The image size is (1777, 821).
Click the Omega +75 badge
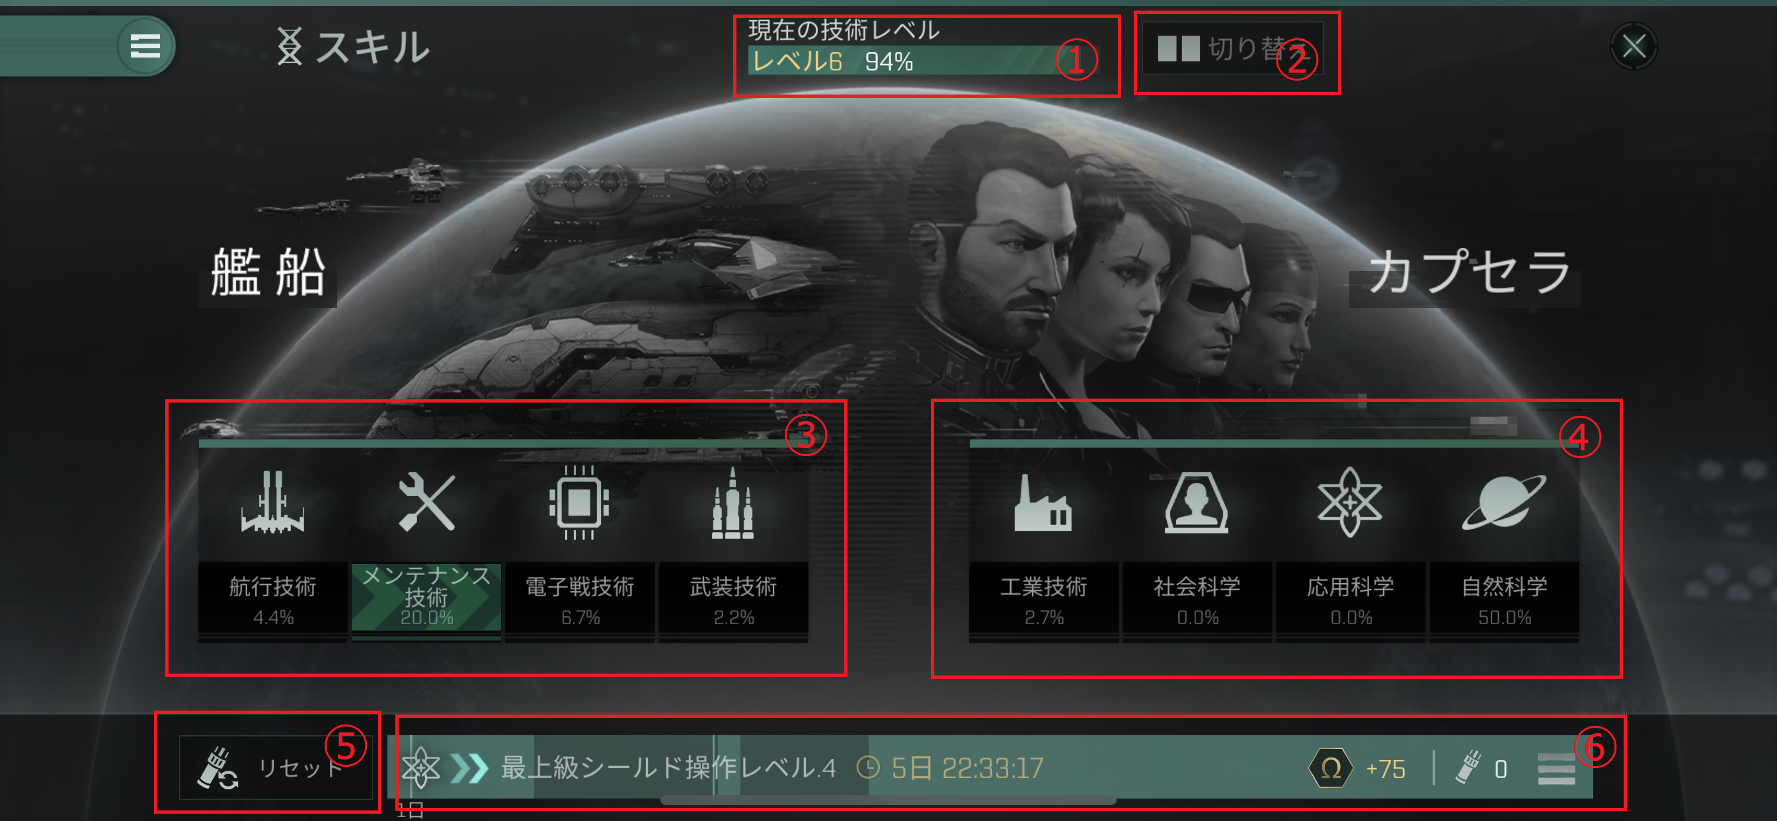1357,768
